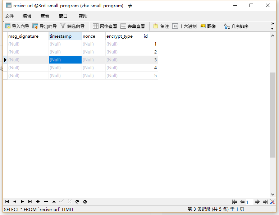Viewport: 279px width, 215px height.
Task: Open the Export Wizard (导出向导)
Action: point(45,26)
